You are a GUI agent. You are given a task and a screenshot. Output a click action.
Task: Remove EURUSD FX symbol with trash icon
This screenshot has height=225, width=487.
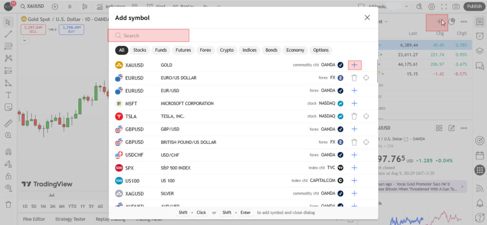tap(354, 78)
